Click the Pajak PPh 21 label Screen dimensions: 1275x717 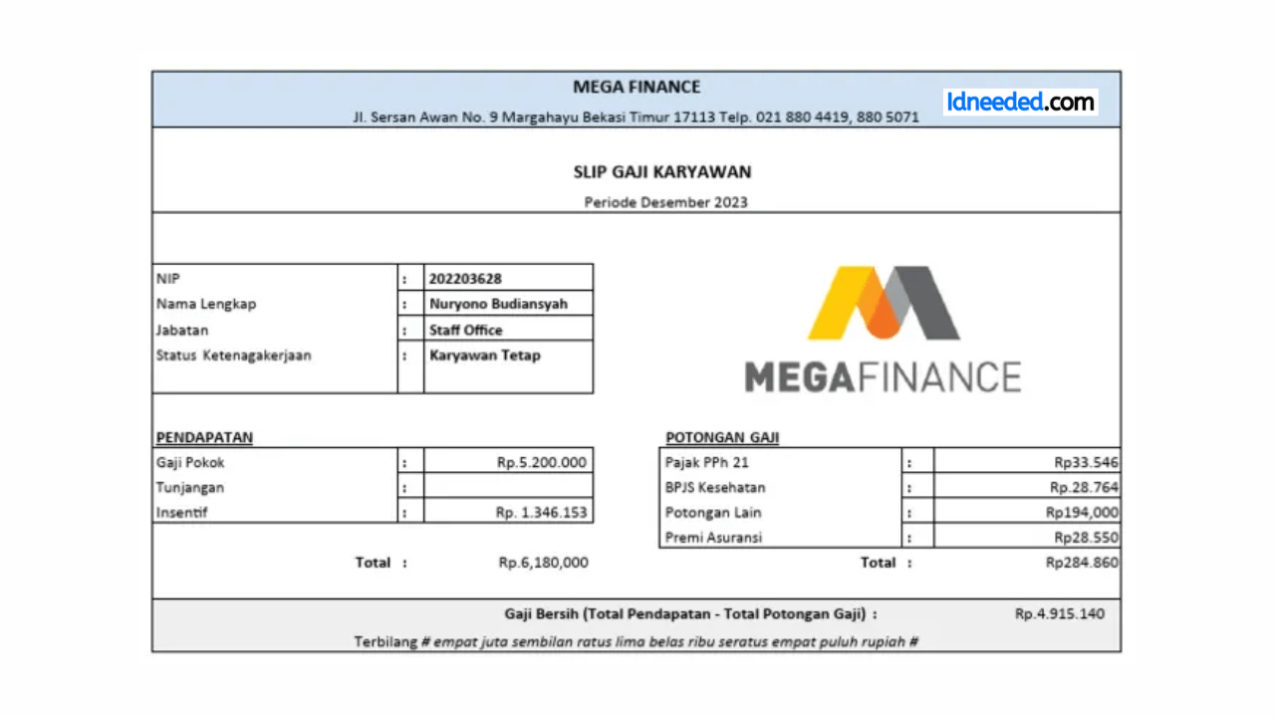pyautogui.click(x=707, y=462)
